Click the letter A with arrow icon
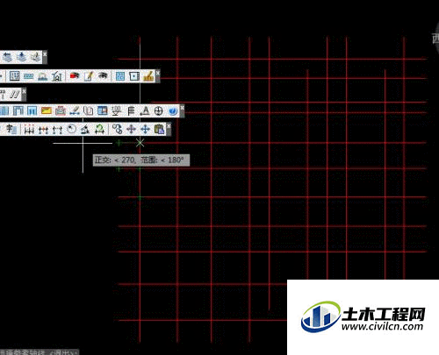The image size is (439, 355). (145, 111)
